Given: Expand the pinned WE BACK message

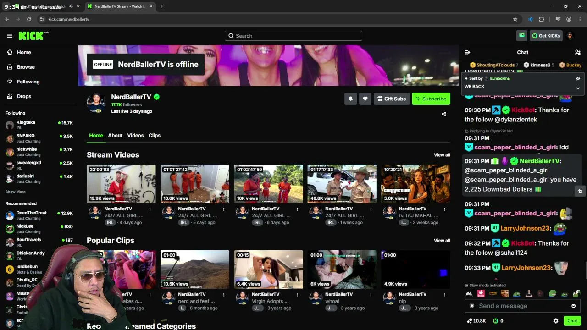Looking at the screenshot, I should [x=578, y=88].
